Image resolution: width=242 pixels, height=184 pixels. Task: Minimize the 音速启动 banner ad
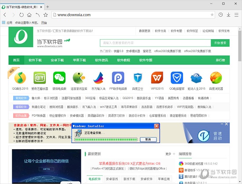point(222,124)
